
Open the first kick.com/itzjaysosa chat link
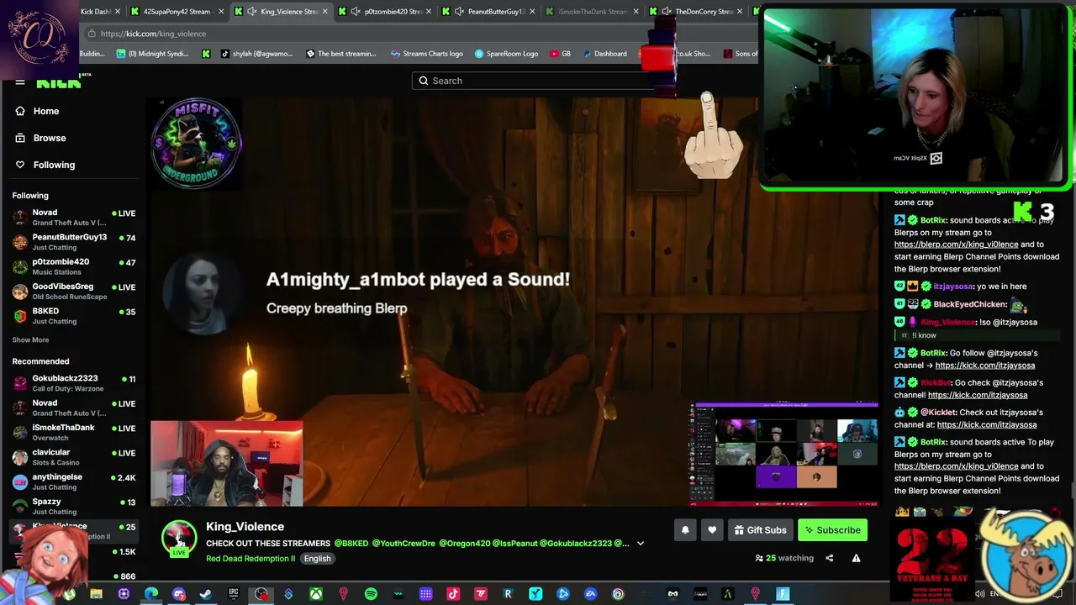click(985, 366)
